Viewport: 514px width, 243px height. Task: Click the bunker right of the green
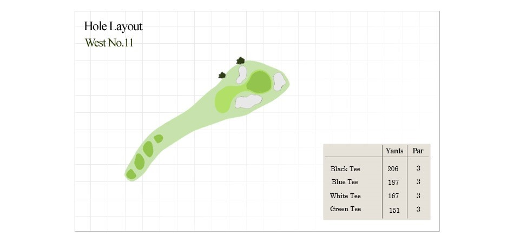tap(279, 82)
